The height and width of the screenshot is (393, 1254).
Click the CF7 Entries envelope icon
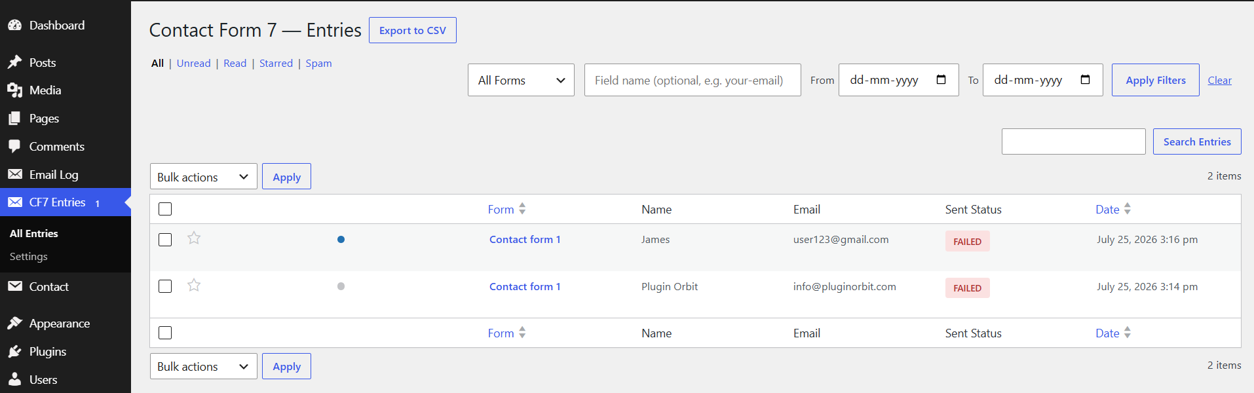click(x=14, y=202)
